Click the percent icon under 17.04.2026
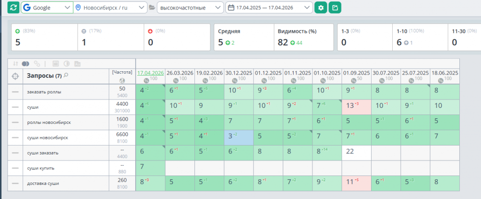This screenshot has height=199, width=481. [147, 81]
